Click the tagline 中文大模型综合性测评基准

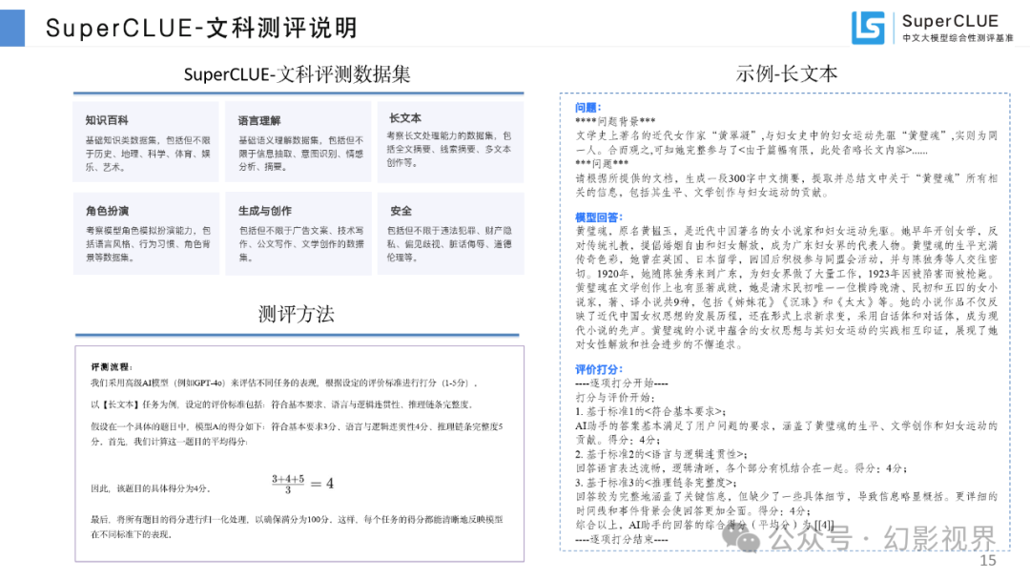958,38
